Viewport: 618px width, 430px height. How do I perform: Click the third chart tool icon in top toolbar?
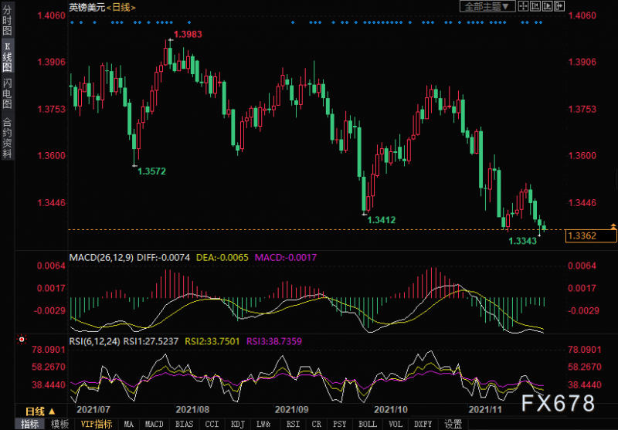click(546, 6)
